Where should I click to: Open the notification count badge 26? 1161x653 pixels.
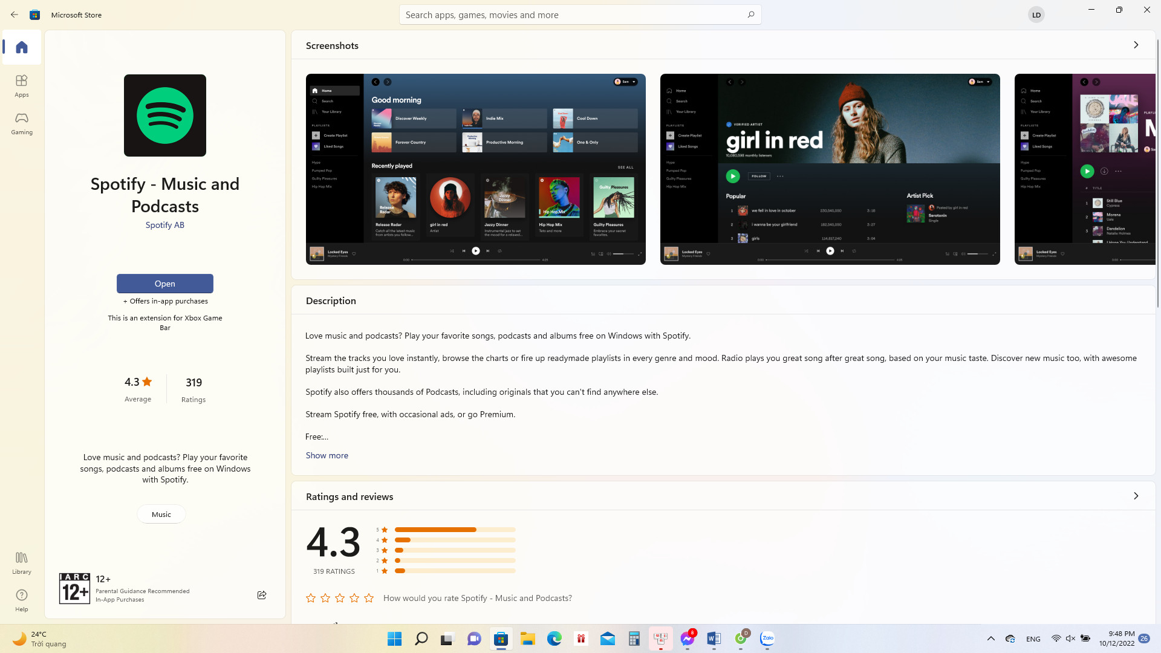(1144, 638)
